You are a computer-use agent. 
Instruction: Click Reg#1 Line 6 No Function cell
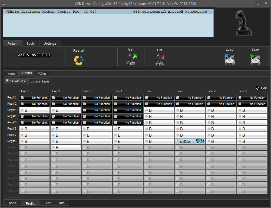coord(190,98)
